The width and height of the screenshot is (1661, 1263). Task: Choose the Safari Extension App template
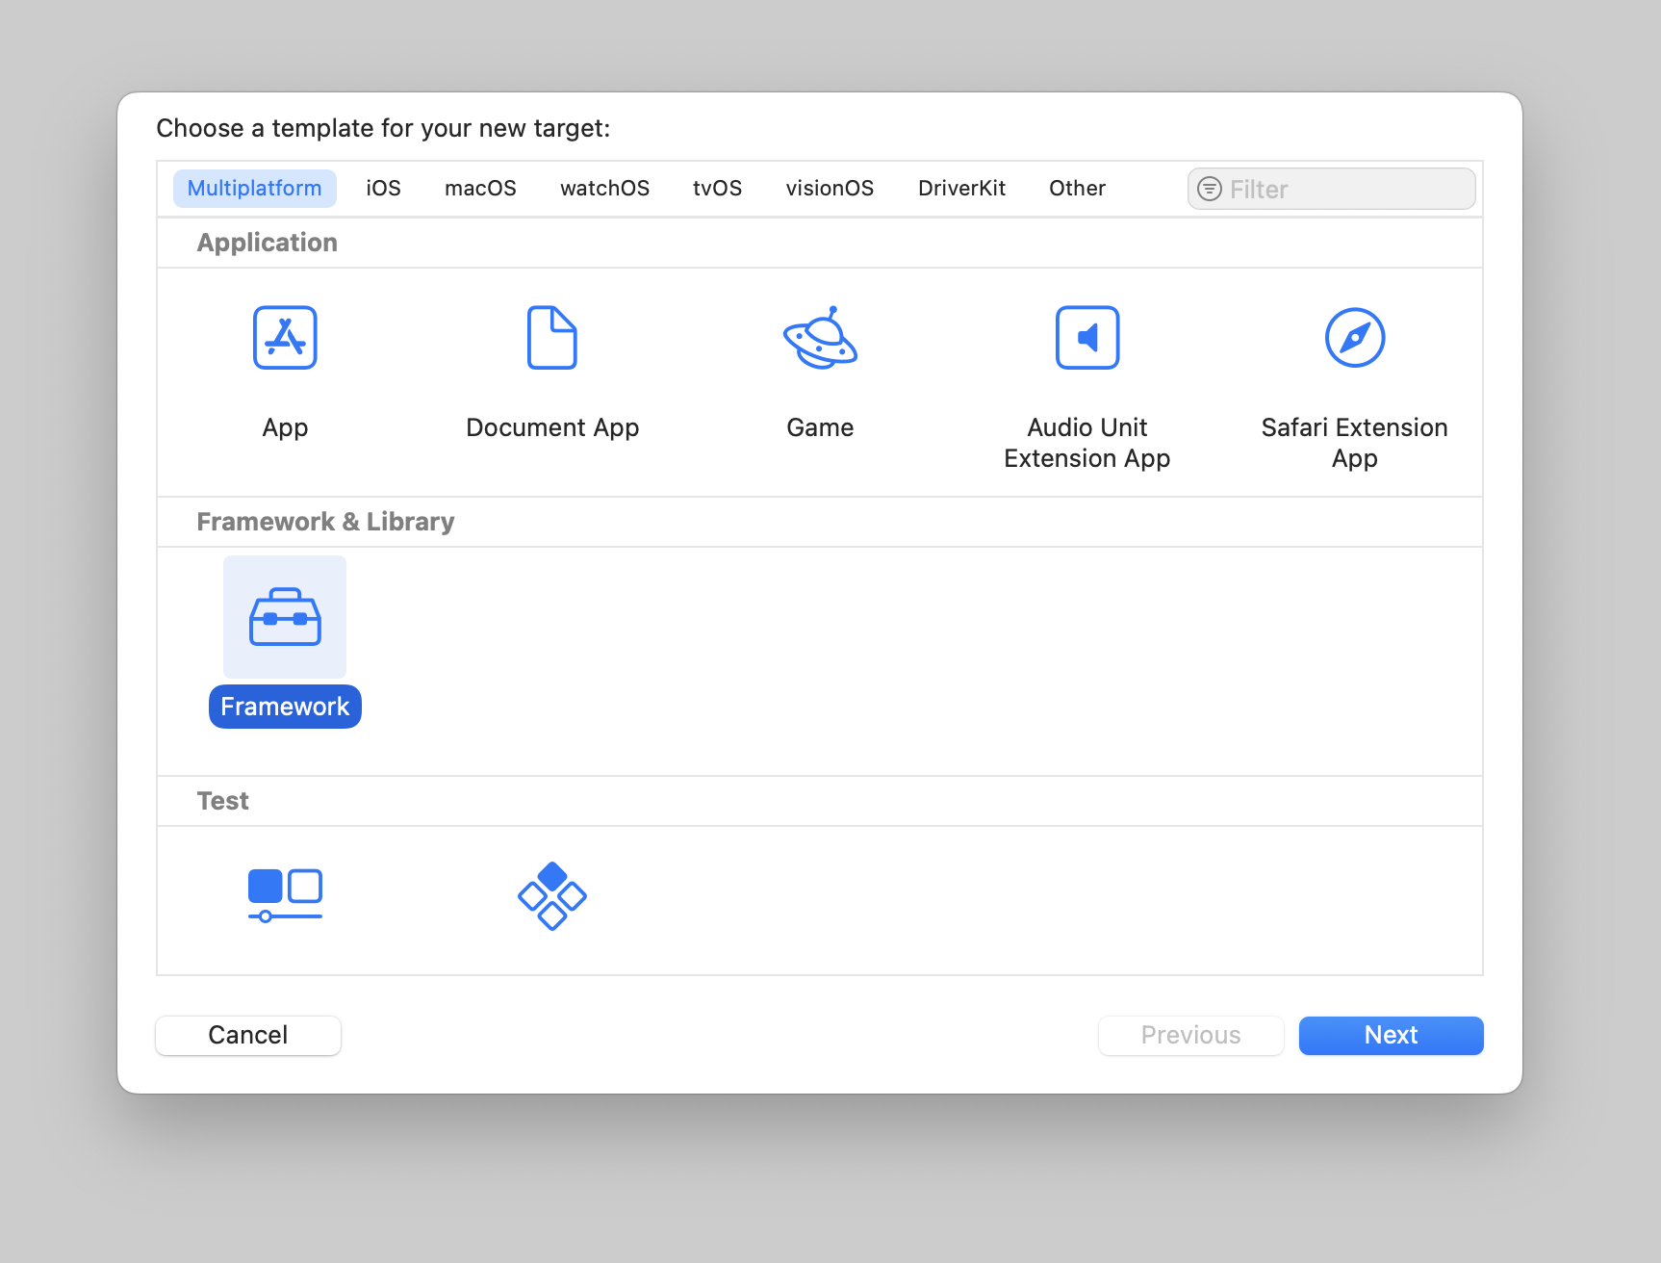(x=1354, y=338)
